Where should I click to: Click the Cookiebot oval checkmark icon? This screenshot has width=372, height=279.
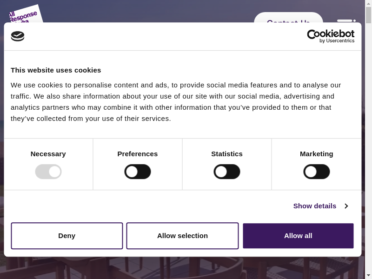[x=18, y=36]
